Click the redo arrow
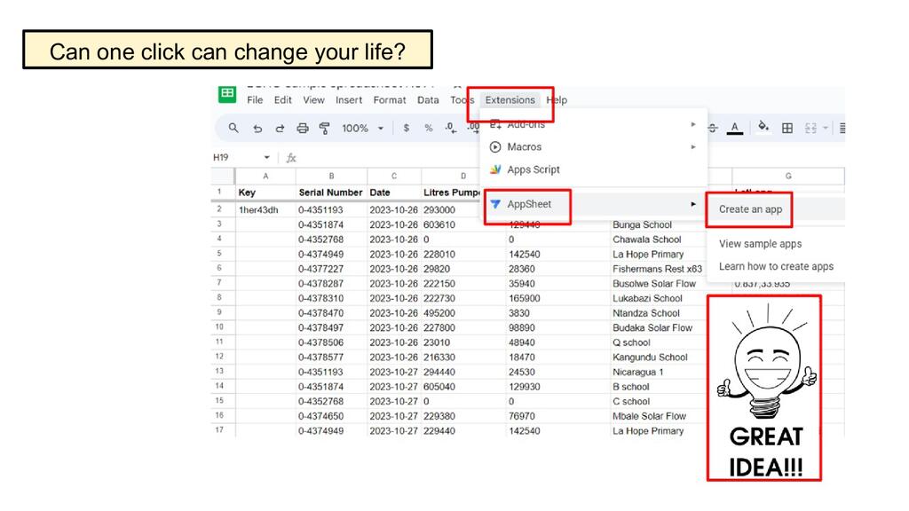 tap(280, 128)
